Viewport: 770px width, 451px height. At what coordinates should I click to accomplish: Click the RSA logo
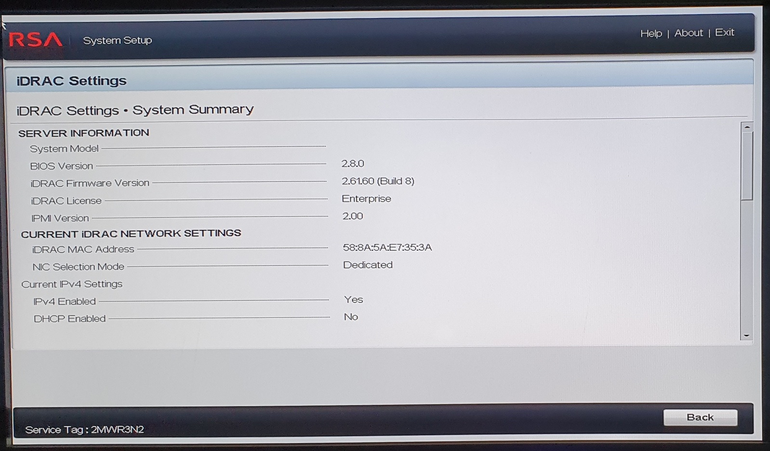coord(36,39)
